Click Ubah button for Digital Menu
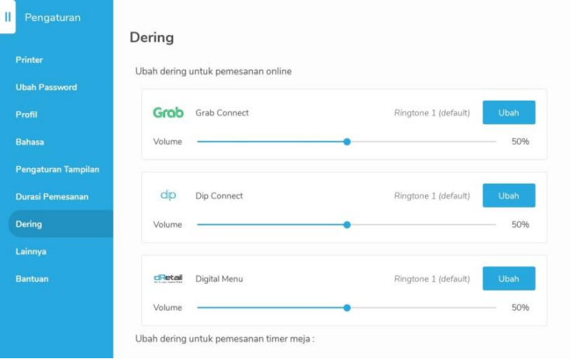 coord(509,278)
